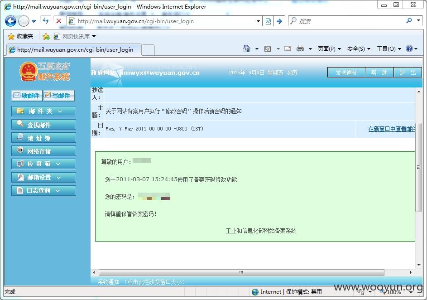
Task: Click 写邮件 compose button
Action: [59, 95]
